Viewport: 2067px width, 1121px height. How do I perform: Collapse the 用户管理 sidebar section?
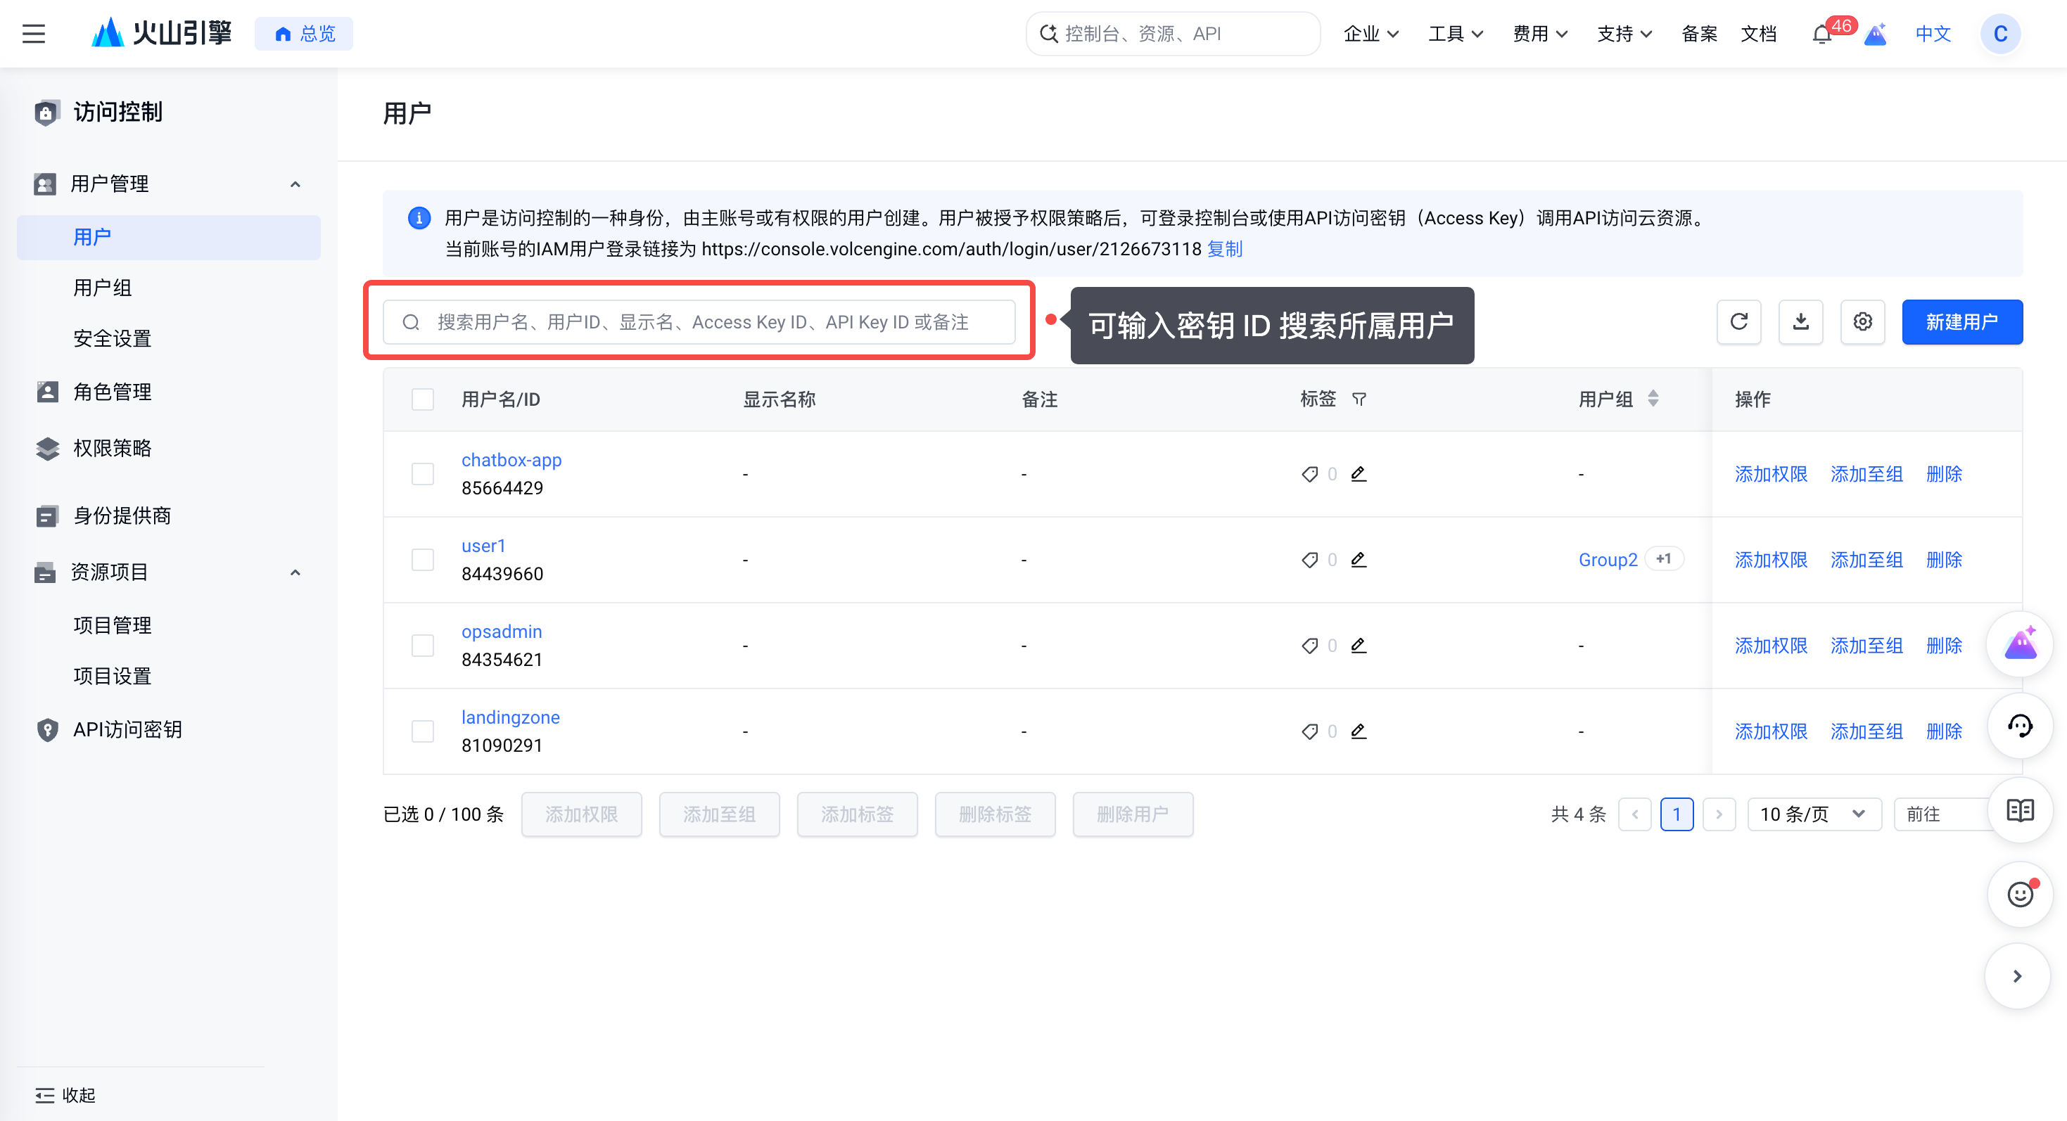[x=295, y=184]
